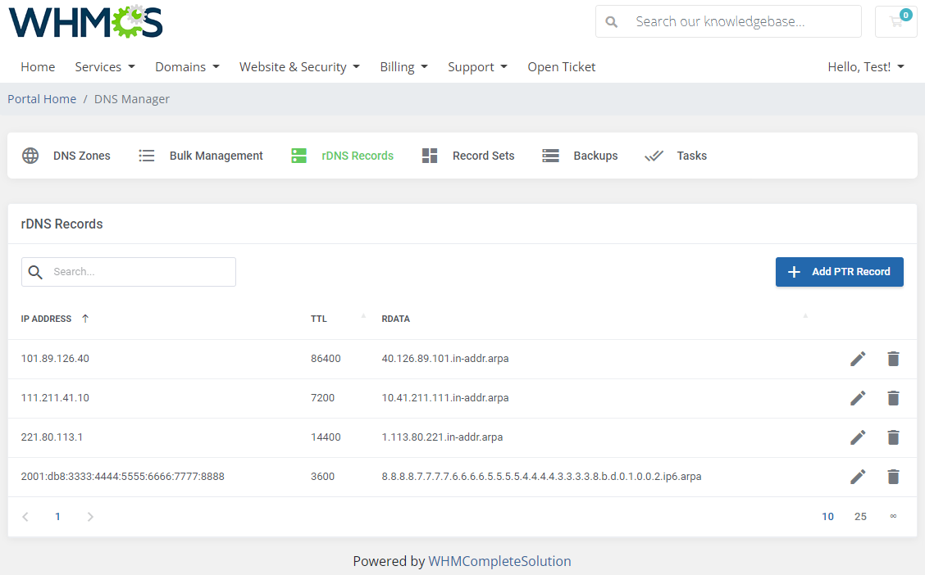
Task: Select the Bulk Management list icon
Action: coord(147,156)
